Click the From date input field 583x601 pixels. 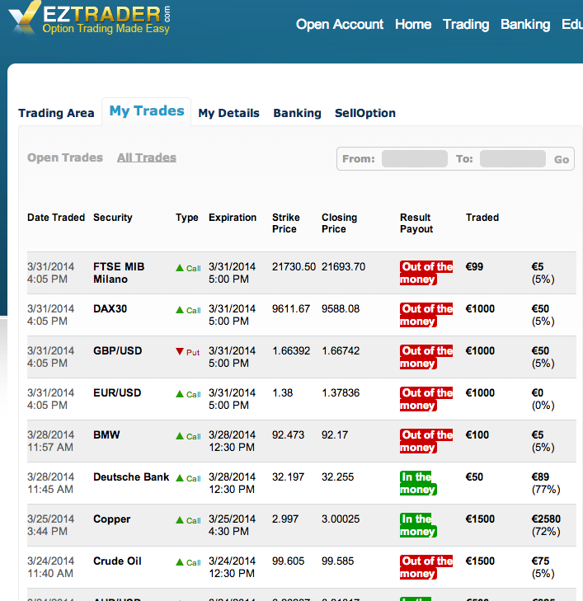coord(415,158)
